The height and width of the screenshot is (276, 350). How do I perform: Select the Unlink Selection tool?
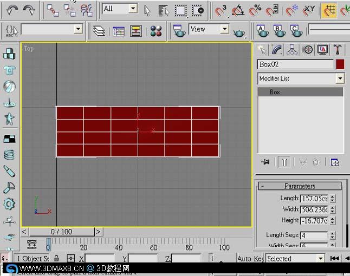tap(69, 10)
